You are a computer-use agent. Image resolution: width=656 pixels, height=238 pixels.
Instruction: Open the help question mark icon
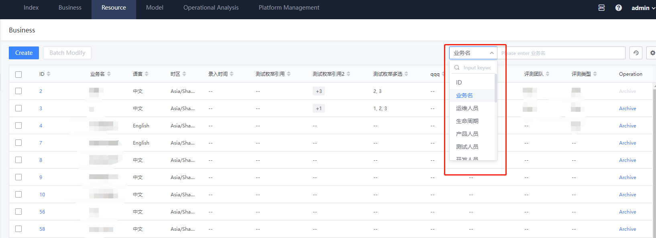tap(619, 8)
